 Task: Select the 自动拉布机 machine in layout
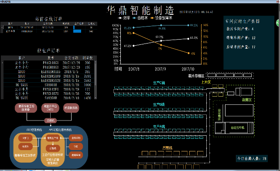(238, 128)
